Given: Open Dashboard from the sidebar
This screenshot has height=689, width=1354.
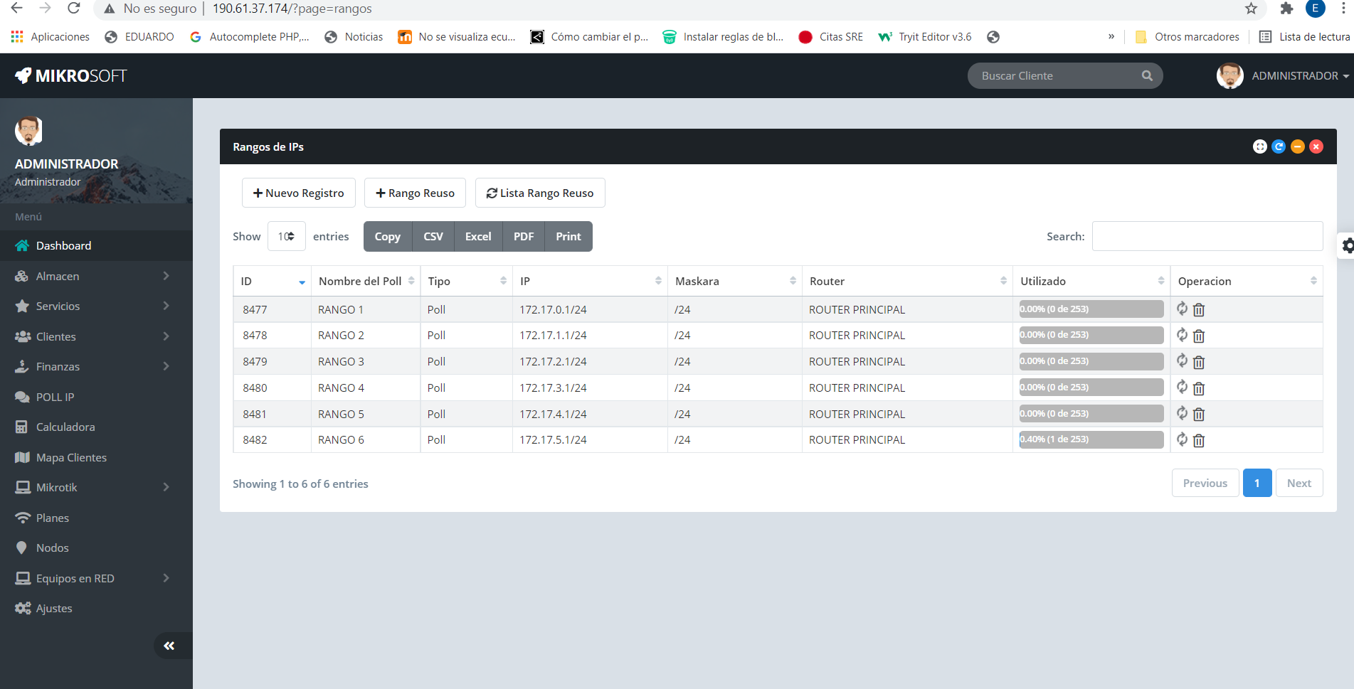Looking at the screenshot, I should 96,245.
